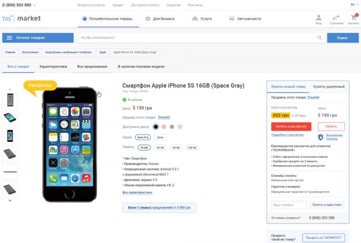Select the black color swatch
361x243 pixels.
[x=155, y=127]
